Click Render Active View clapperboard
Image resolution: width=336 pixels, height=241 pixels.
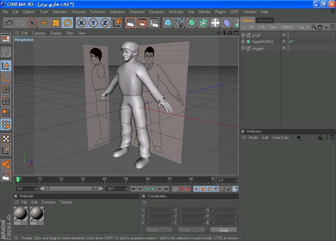[131, 23]
